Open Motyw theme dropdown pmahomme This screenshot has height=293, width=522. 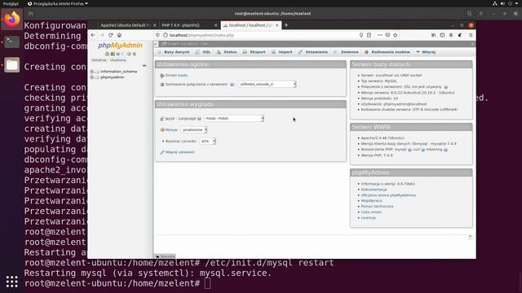[194, 130]
